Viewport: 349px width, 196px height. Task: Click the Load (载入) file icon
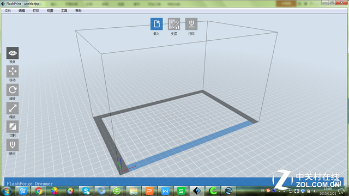pos(157,24)
